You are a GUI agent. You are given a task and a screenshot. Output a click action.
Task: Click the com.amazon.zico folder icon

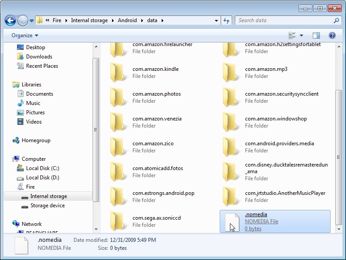coord(118,147)
